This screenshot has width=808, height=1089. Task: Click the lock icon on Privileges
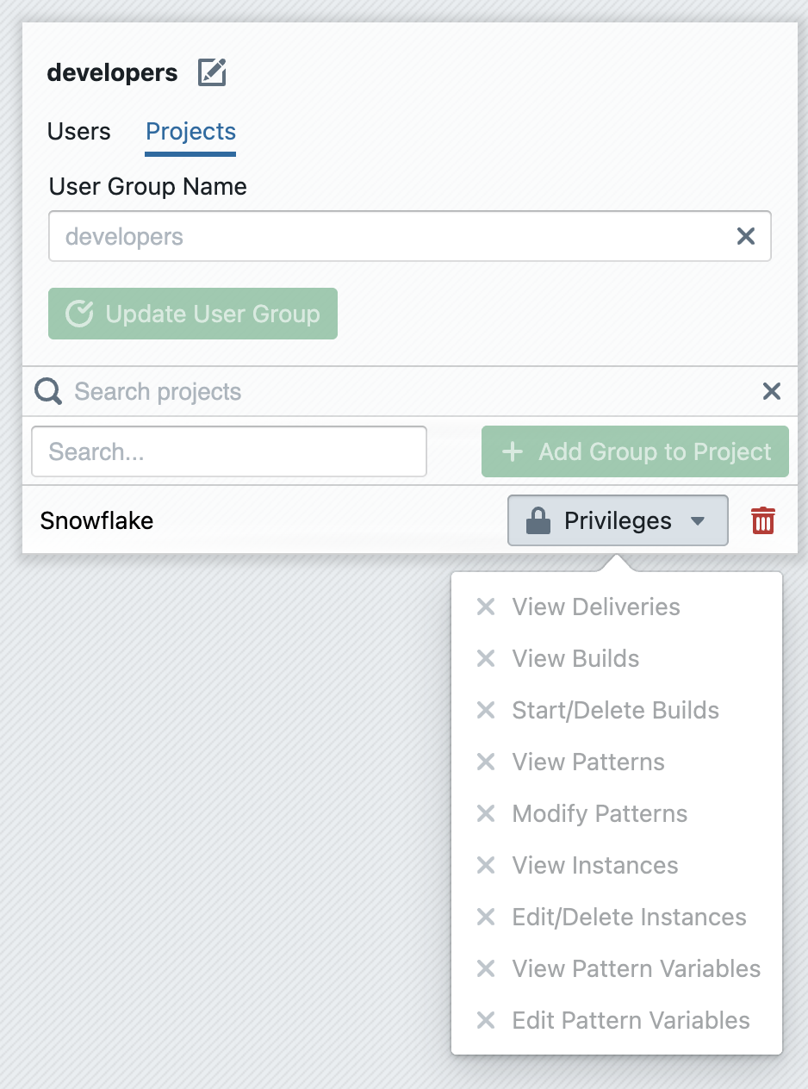538,520
